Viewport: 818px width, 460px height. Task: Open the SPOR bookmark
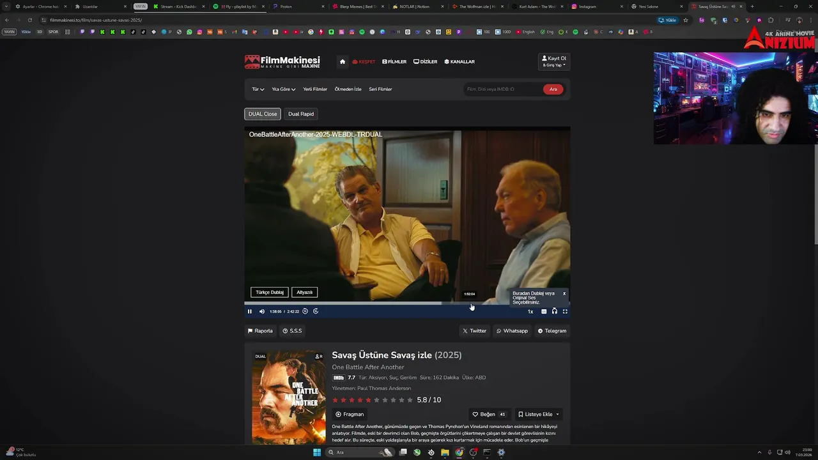[53, 32]
